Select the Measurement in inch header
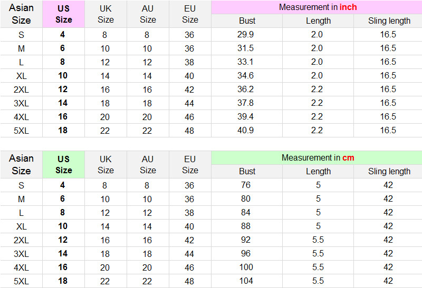This screenshot has width=422, height=288. (x=318, y=7)
